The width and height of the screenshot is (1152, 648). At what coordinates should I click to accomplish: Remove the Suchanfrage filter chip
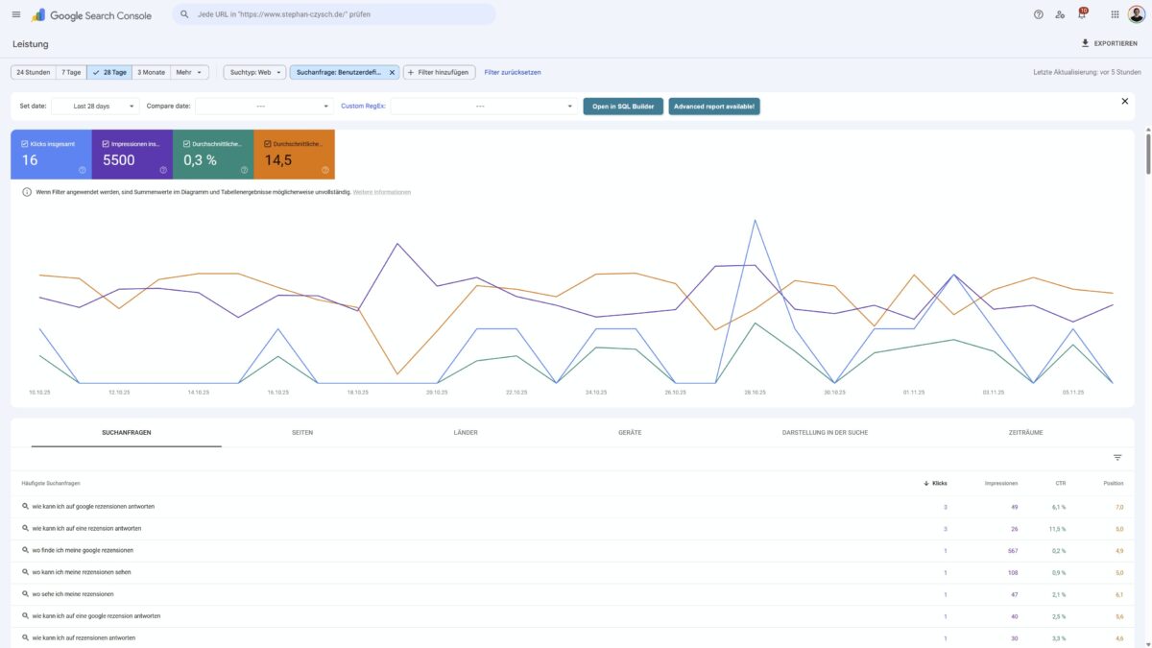pyautogui.click(x=392, y=72)
